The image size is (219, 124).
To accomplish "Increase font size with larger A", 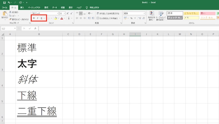I will pos(68,13).
